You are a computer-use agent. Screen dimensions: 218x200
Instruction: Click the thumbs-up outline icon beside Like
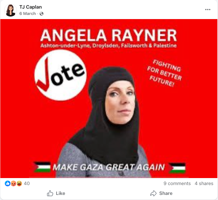click(50, 193)
